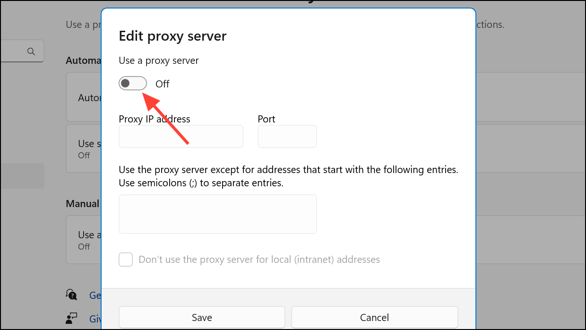Select the Automatically detect settings card
The width and height of the screenshot is (586, 330).
[x=85, y=97]
